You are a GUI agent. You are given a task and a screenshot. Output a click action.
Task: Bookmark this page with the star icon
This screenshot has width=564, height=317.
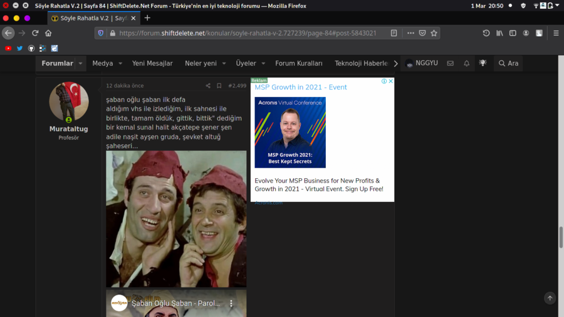(434, 33)
